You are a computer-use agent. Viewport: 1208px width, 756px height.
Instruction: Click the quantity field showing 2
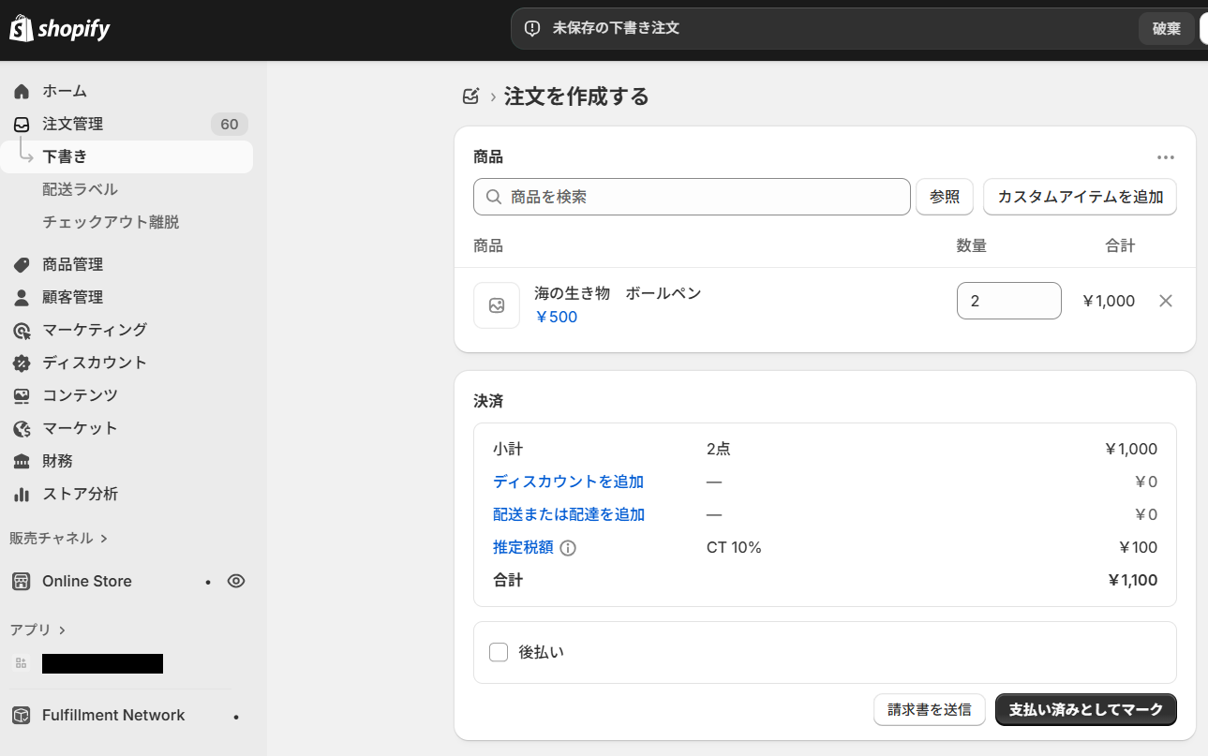point(1008,301)
